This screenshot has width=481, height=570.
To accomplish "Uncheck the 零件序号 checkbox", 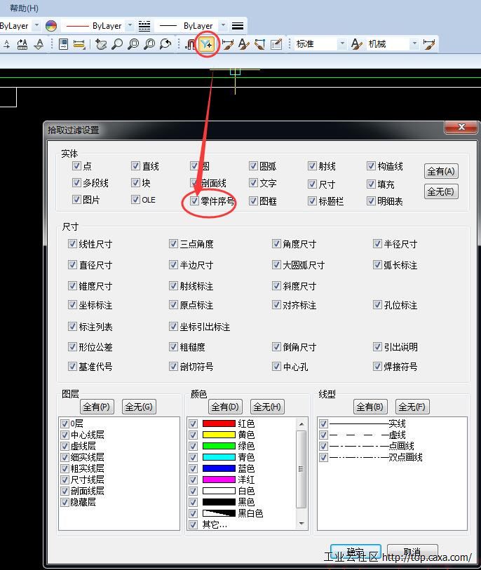I will click(x=194, y=201).
